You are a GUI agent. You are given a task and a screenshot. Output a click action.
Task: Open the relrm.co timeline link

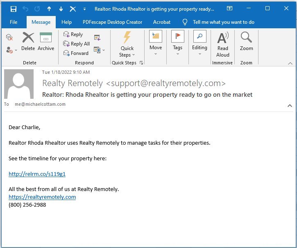pyautogui.click(x=37, y=174)
